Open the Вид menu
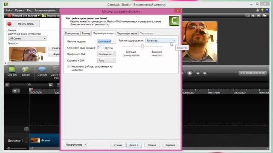 [x=29, y=10]
